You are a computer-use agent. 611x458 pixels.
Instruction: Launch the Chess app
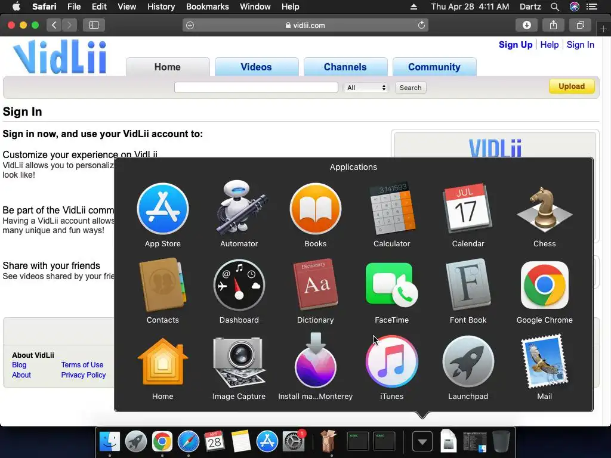click(544, 209)
